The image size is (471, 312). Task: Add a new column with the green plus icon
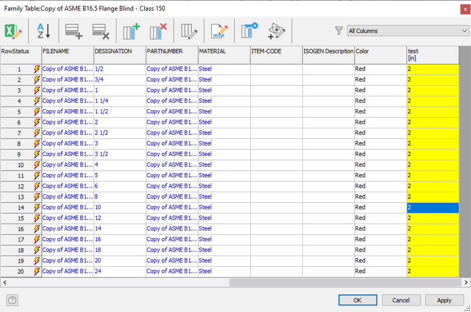(x=131, y=31)
